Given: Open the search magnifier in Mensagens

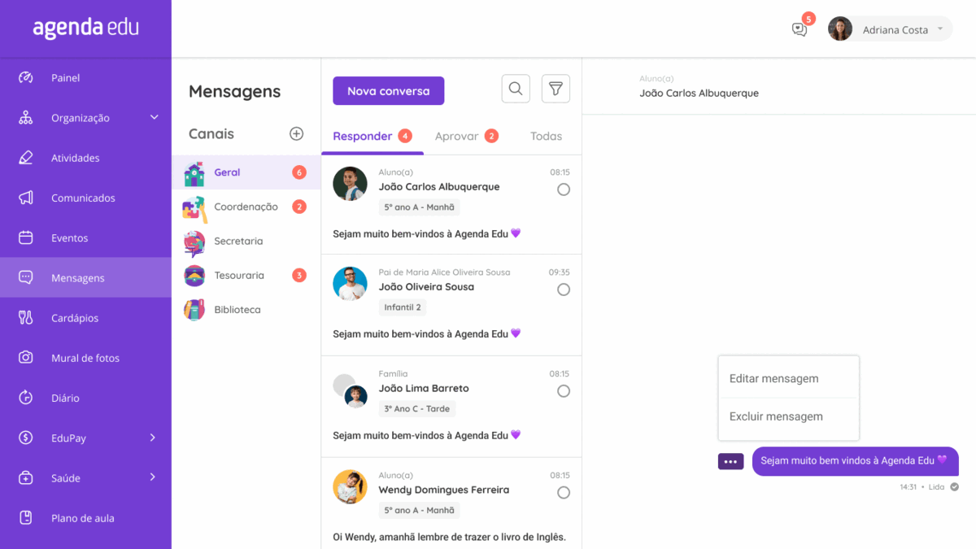Looking at the screenshot, I should point(516,89).
